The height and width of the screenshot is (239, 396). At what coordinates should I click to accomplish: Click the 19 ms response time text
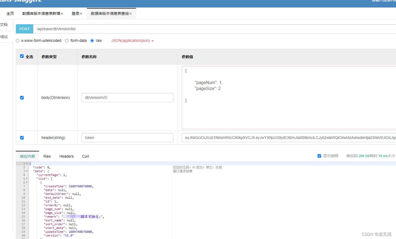pos(383,156)
